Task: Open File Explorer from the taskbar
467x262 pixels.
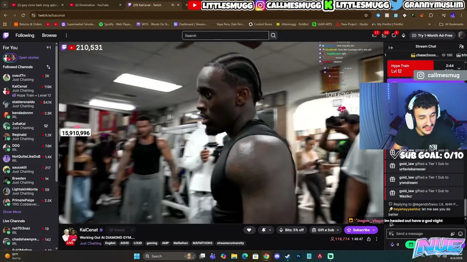Action: (x=234, y=256)
